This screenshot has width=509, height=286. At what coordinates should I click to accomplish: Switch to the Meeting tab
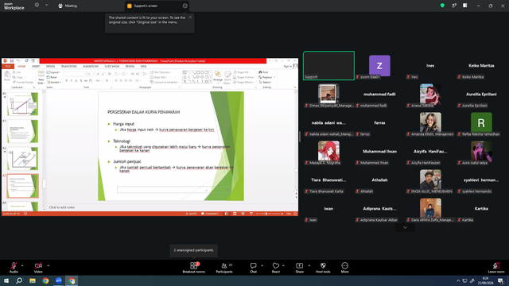tap(68, 6)
